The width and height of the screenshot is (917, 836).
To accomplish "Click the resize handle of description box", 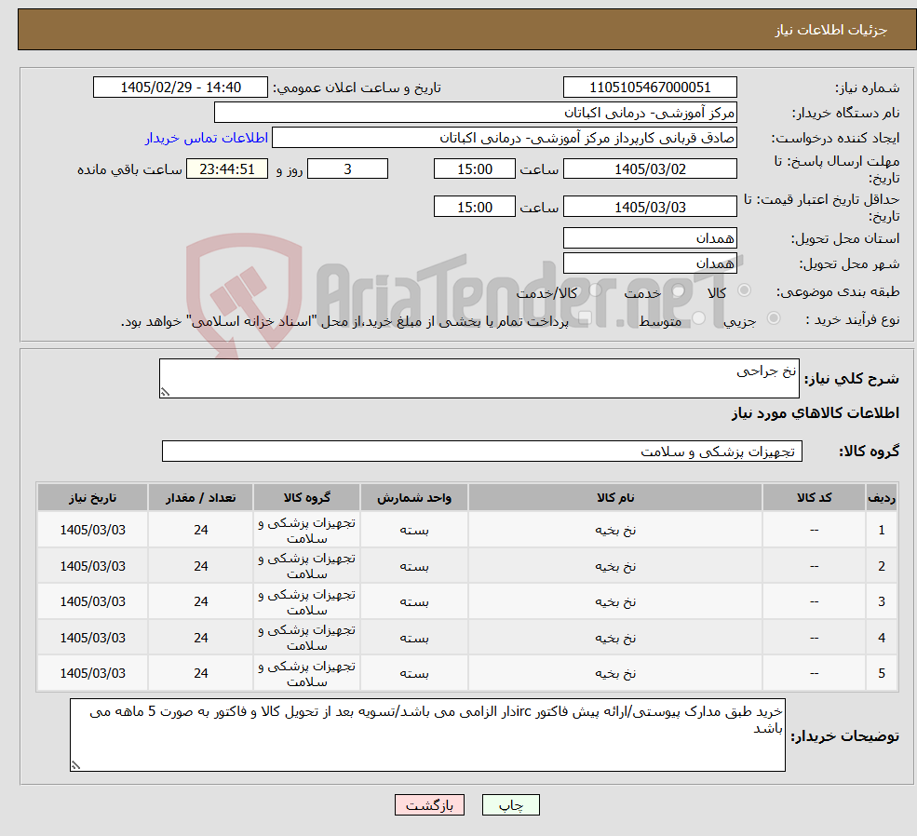I will [x=165, y=392].
